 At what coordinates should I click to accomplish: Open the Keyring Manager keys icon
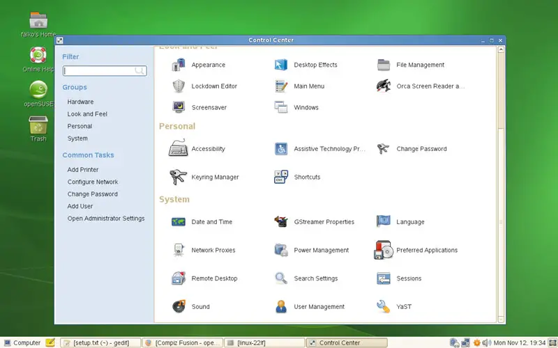coord(179,177)
